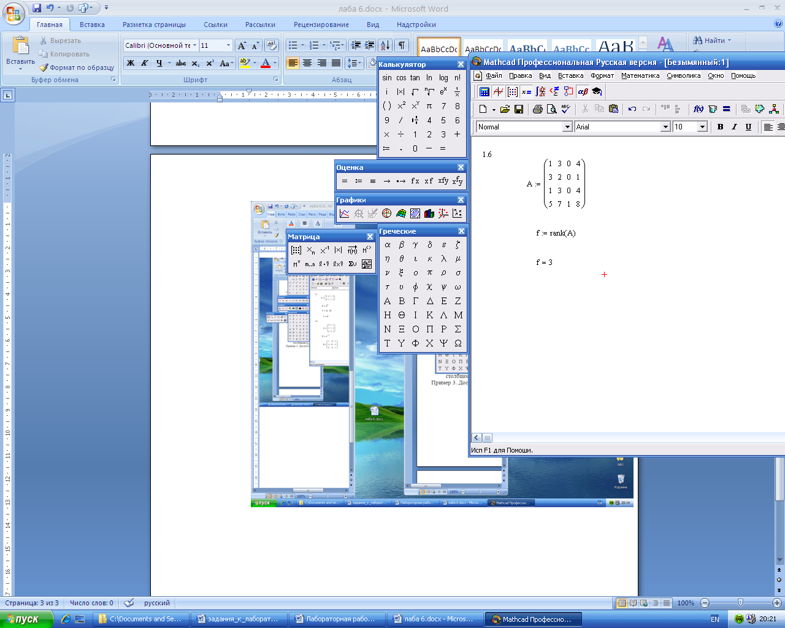
Task: Switch to the Разметка страницы tab in Word
Action: click(154, 25)
